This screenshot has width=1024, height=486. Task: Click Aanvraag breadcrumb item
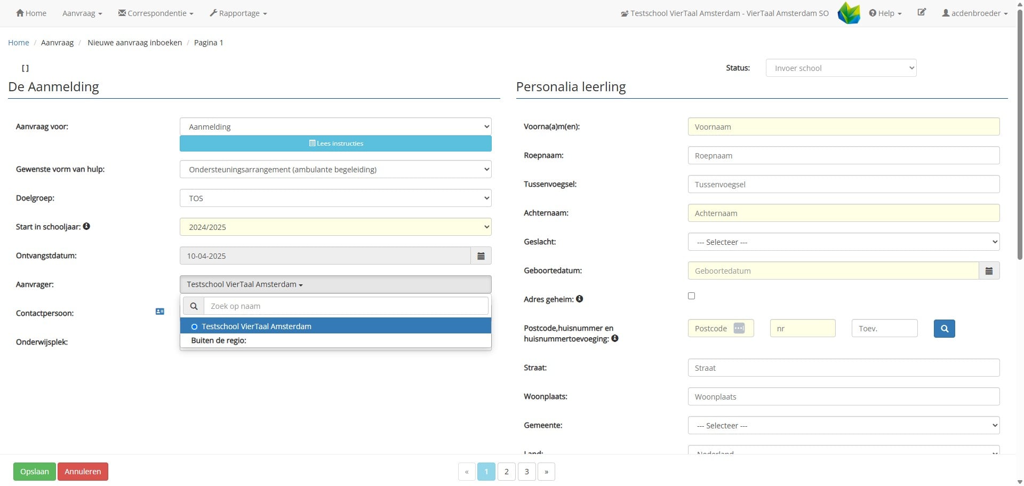(x=57, y=43)
